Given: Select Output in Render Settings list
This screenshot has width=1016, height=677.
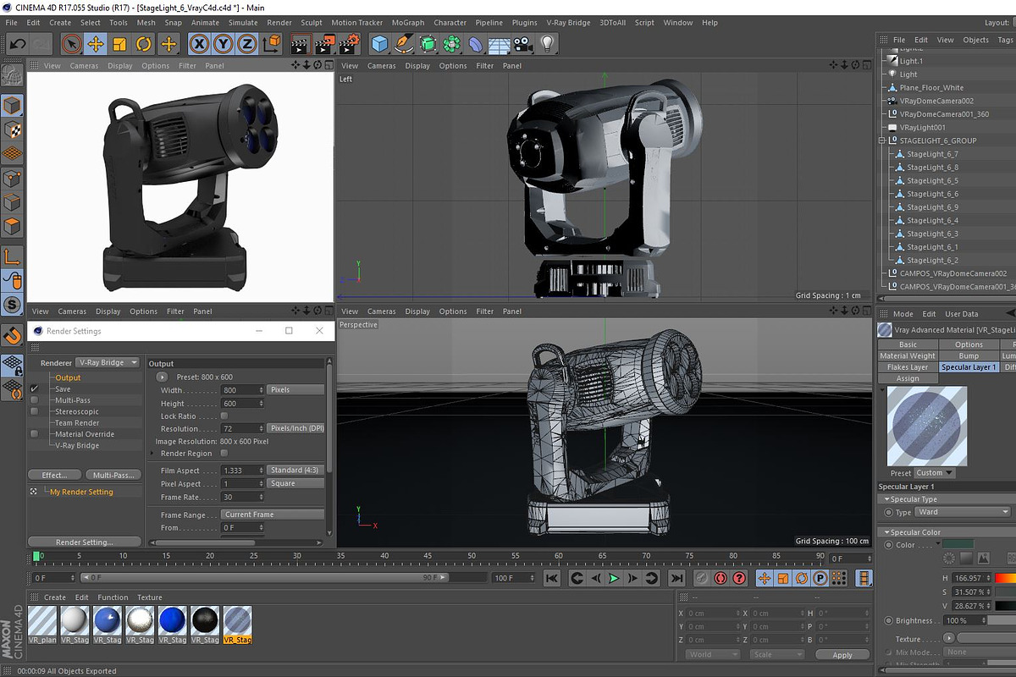Looking at the screenshot, I should pyautogui.click(x=68, y=377).
